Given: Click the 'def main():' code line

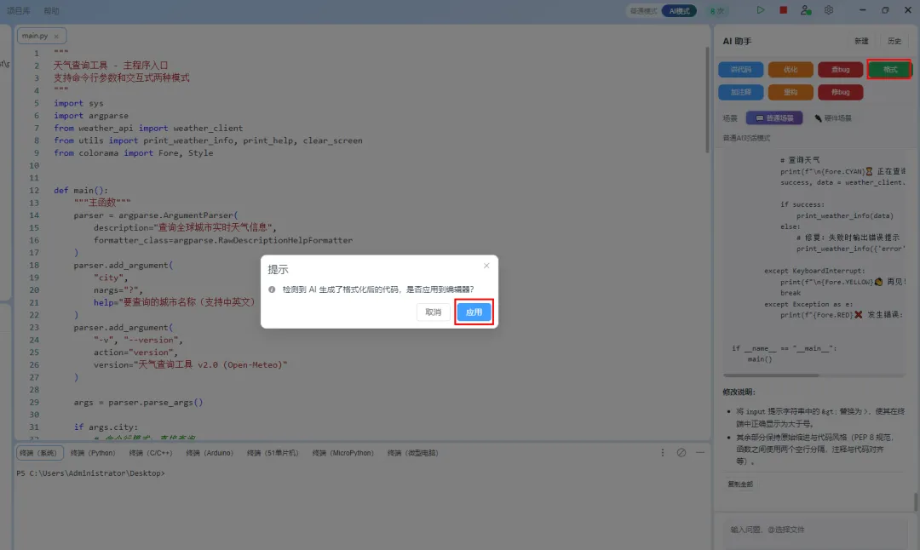Looking at the screenshot, I should 80,191.
